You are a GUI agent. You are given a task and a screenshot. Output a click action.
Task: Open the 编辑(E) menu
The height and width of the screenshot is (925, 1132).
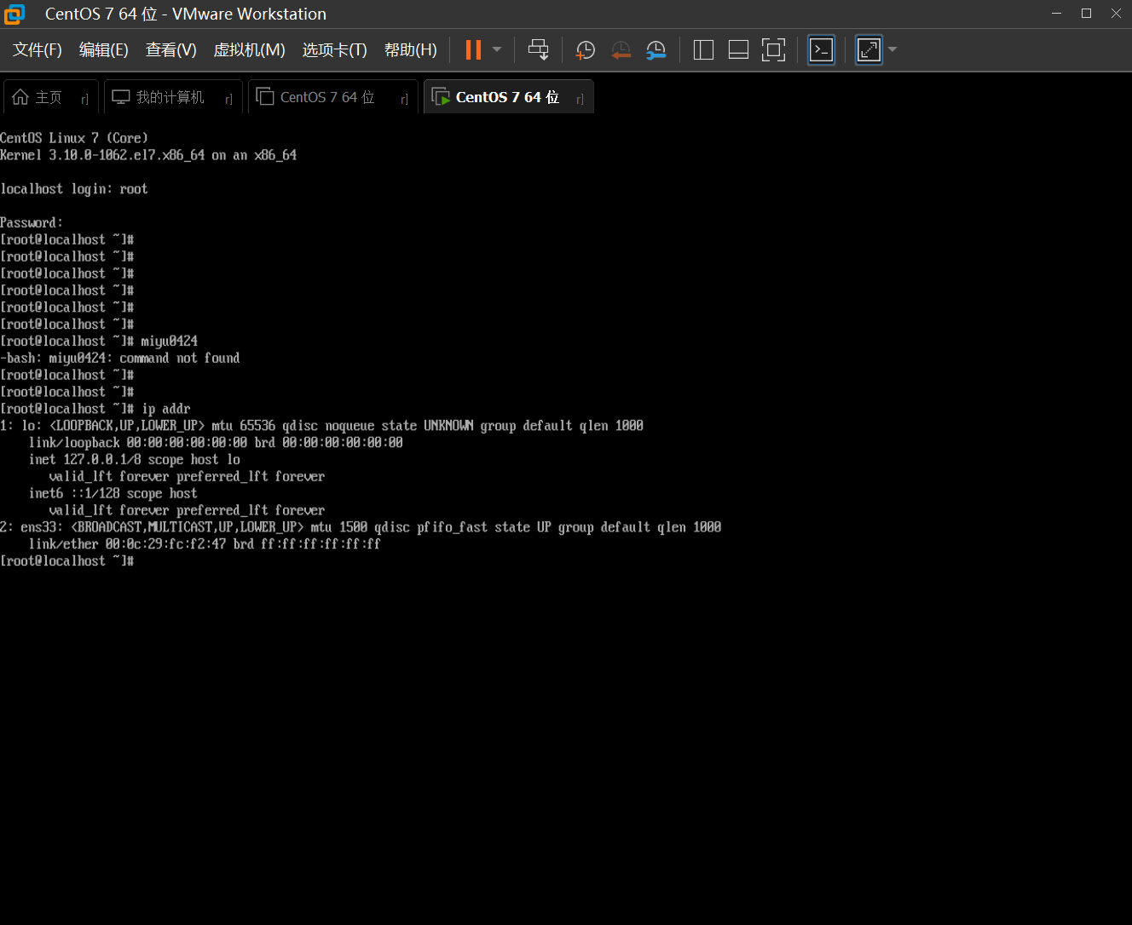104,50
